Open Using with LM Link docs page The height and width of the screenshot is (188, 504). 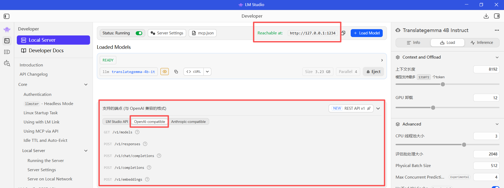pyautogui.click(x=41, y=122)
